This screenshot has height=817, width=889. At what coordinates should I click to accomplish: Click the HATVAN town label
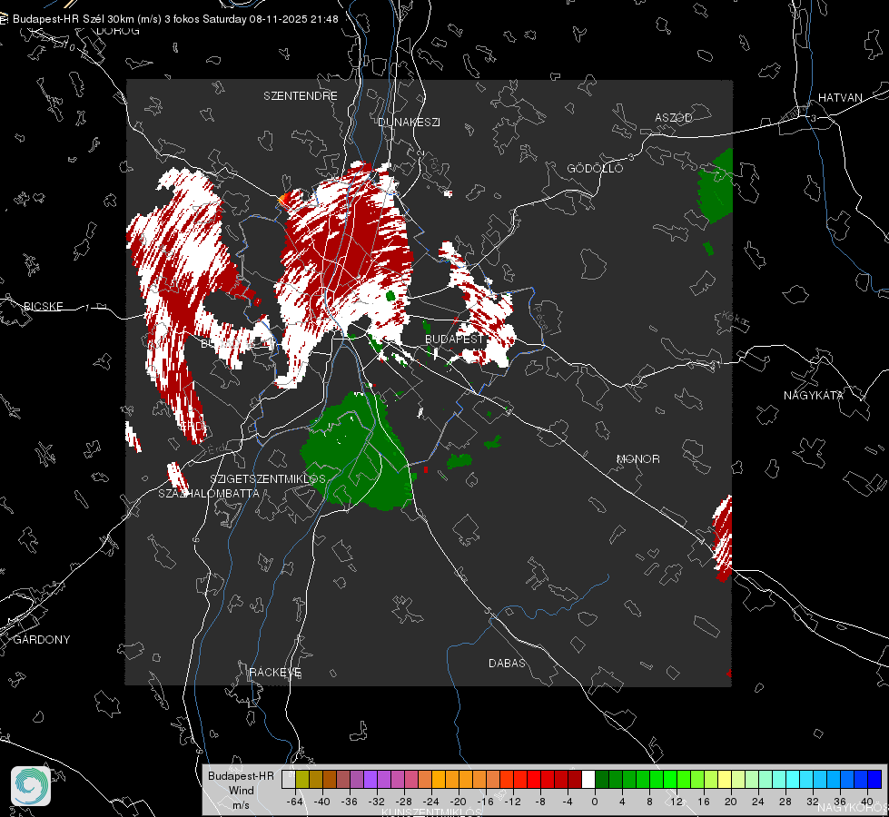pyautogui.click(x=840, y=98)
